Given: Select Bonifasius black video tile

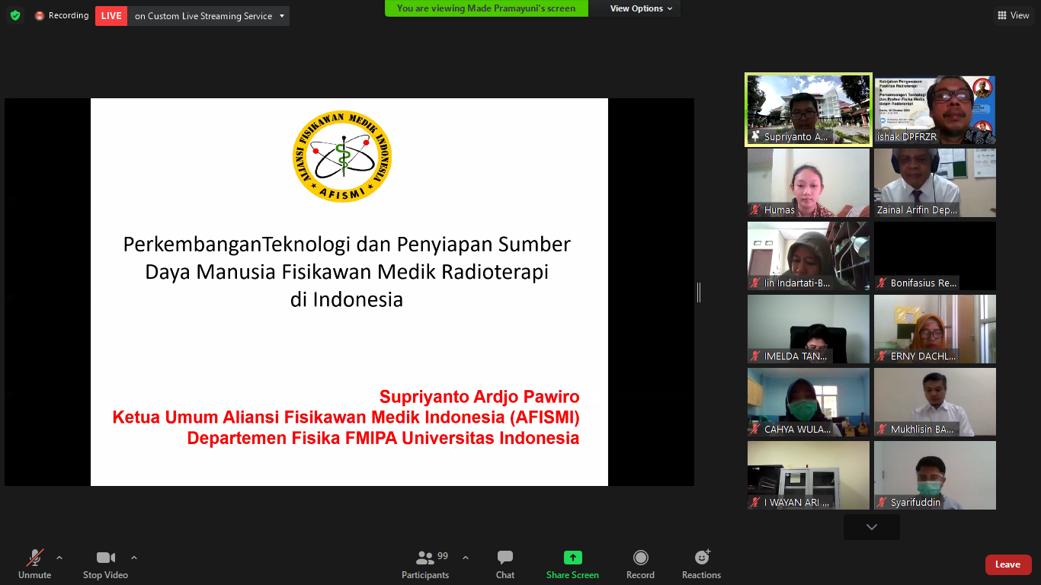Looking at the screenshot, I should (935, 256).
